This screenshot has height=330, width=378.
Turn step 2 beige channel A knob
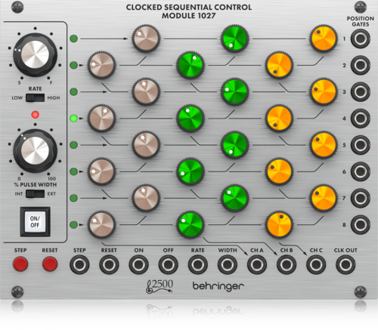click(101, 65)
